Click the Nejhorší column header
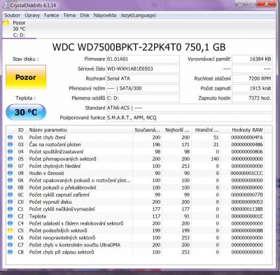 point(177,130)
